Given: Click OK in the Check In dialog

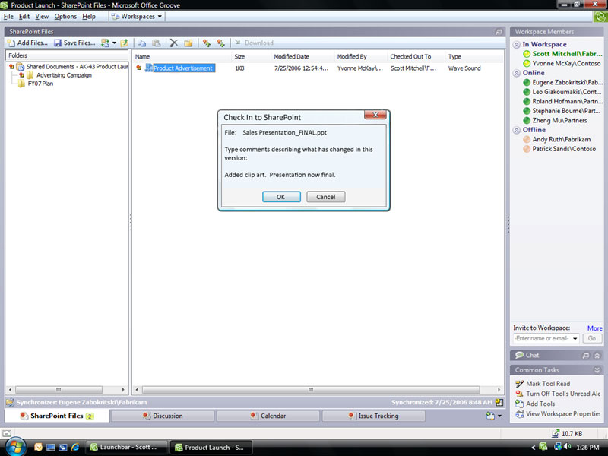Looking at the screenshot, I should pos(281,196).
